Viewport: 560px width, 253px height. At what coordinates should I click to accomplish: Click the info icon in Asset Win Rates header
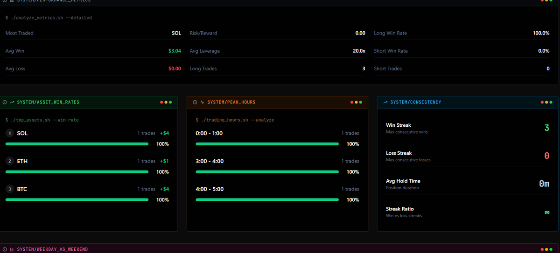pyautogui.click(x=5, y=102)
